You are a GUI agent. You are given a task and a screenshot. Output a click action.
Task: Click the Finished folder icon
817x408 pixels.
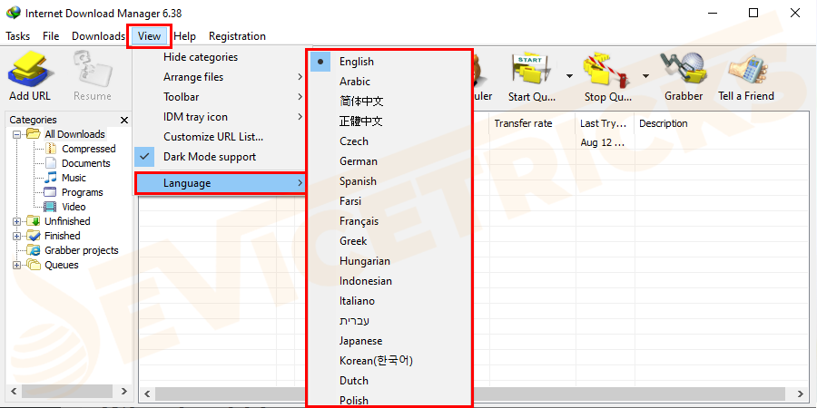click(x=34, y=236)
